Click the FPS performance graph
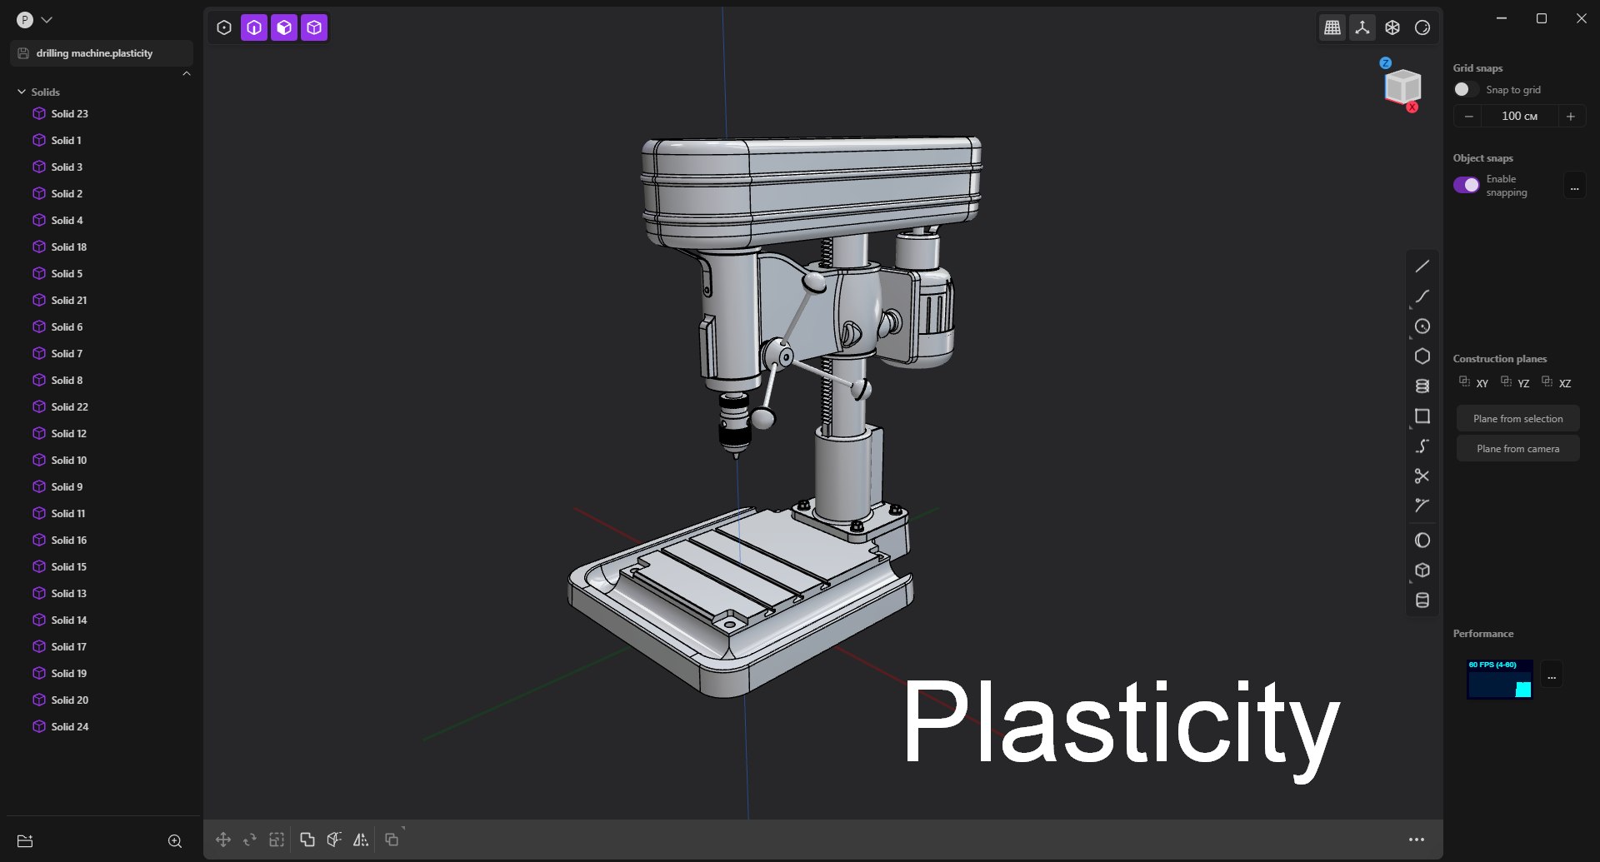This screenshot has width=1600, height=862. point(1500,679)
